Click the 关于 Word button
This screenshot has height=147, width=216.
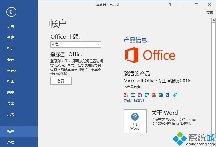135,121
